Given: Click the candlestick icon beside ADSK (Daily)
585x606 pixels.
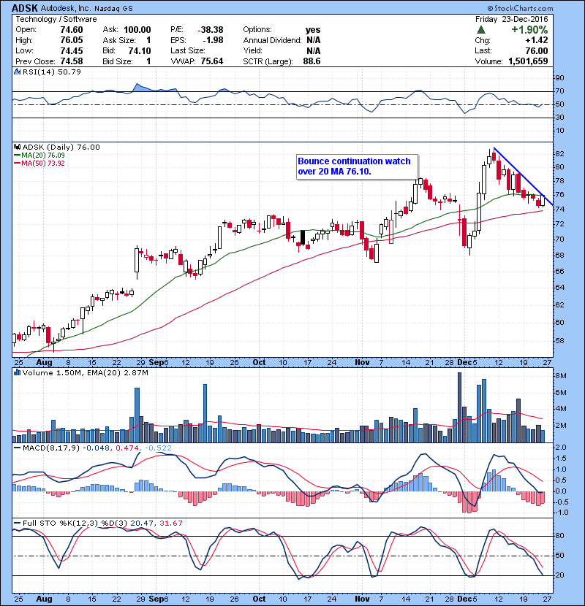Looking at the screenshot, I should click(x=17, y=147).
